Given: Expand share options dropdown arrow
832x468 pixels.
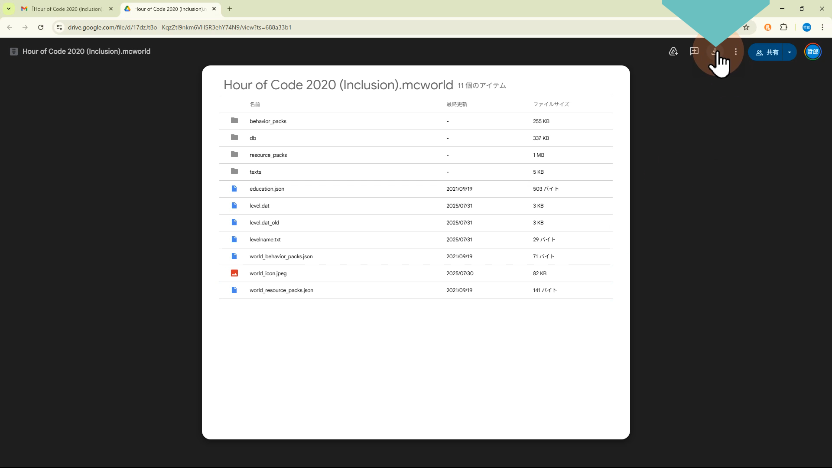Looking at the screenshot, I should [x=790, y=52].
